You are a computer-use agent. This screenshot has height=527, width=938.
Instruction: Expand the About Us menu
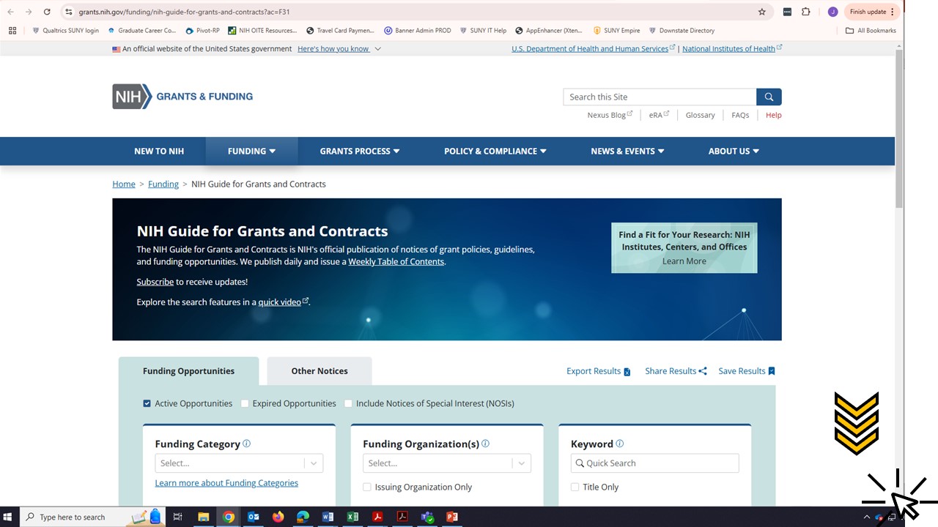[x=734, y=151]
